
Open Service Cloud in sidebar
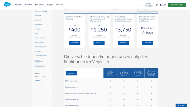[39, 42]
